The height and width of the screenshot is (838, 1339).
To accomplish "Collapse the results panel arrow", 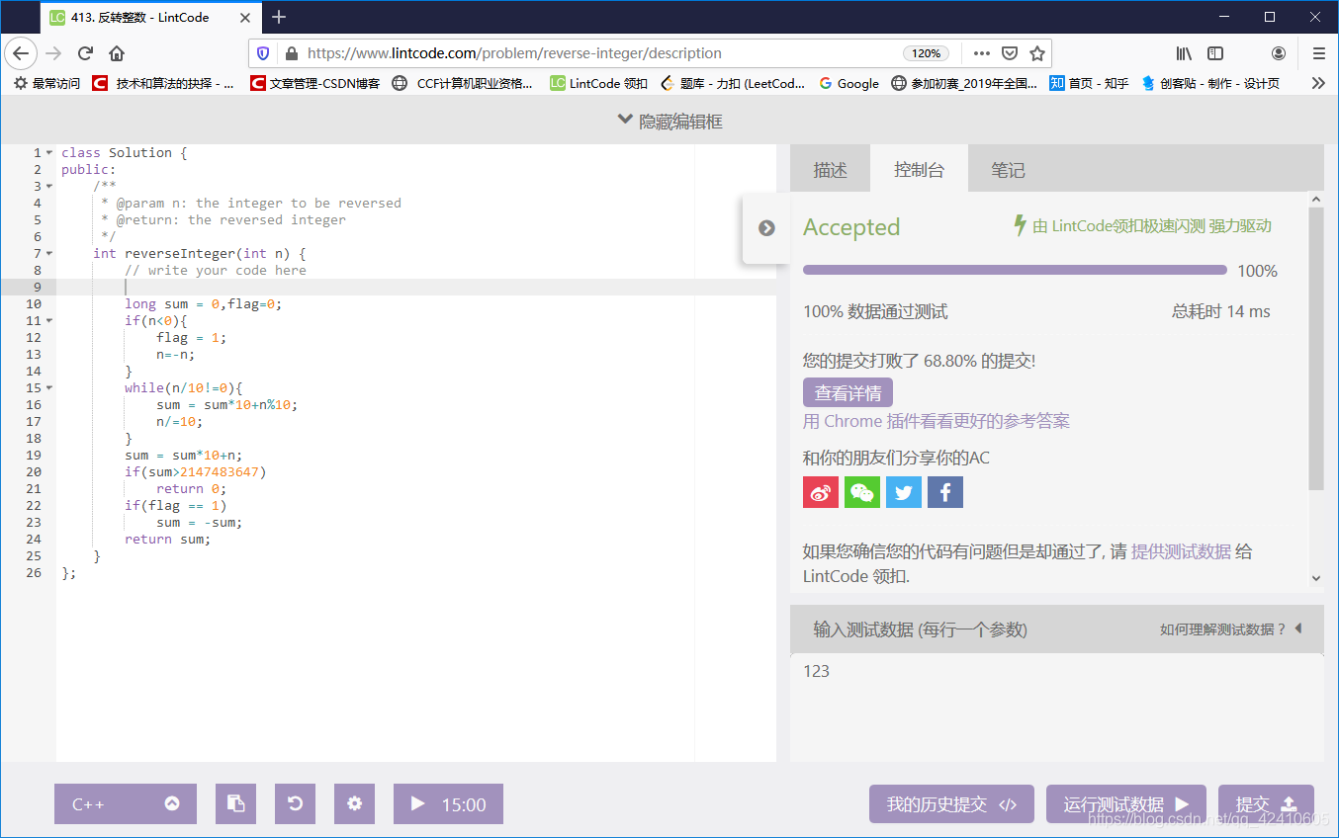I will [766, 227].
